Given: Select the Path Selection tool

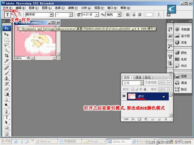Looking at the screenshot, I should pyautogui.click(x=6, y=122).
